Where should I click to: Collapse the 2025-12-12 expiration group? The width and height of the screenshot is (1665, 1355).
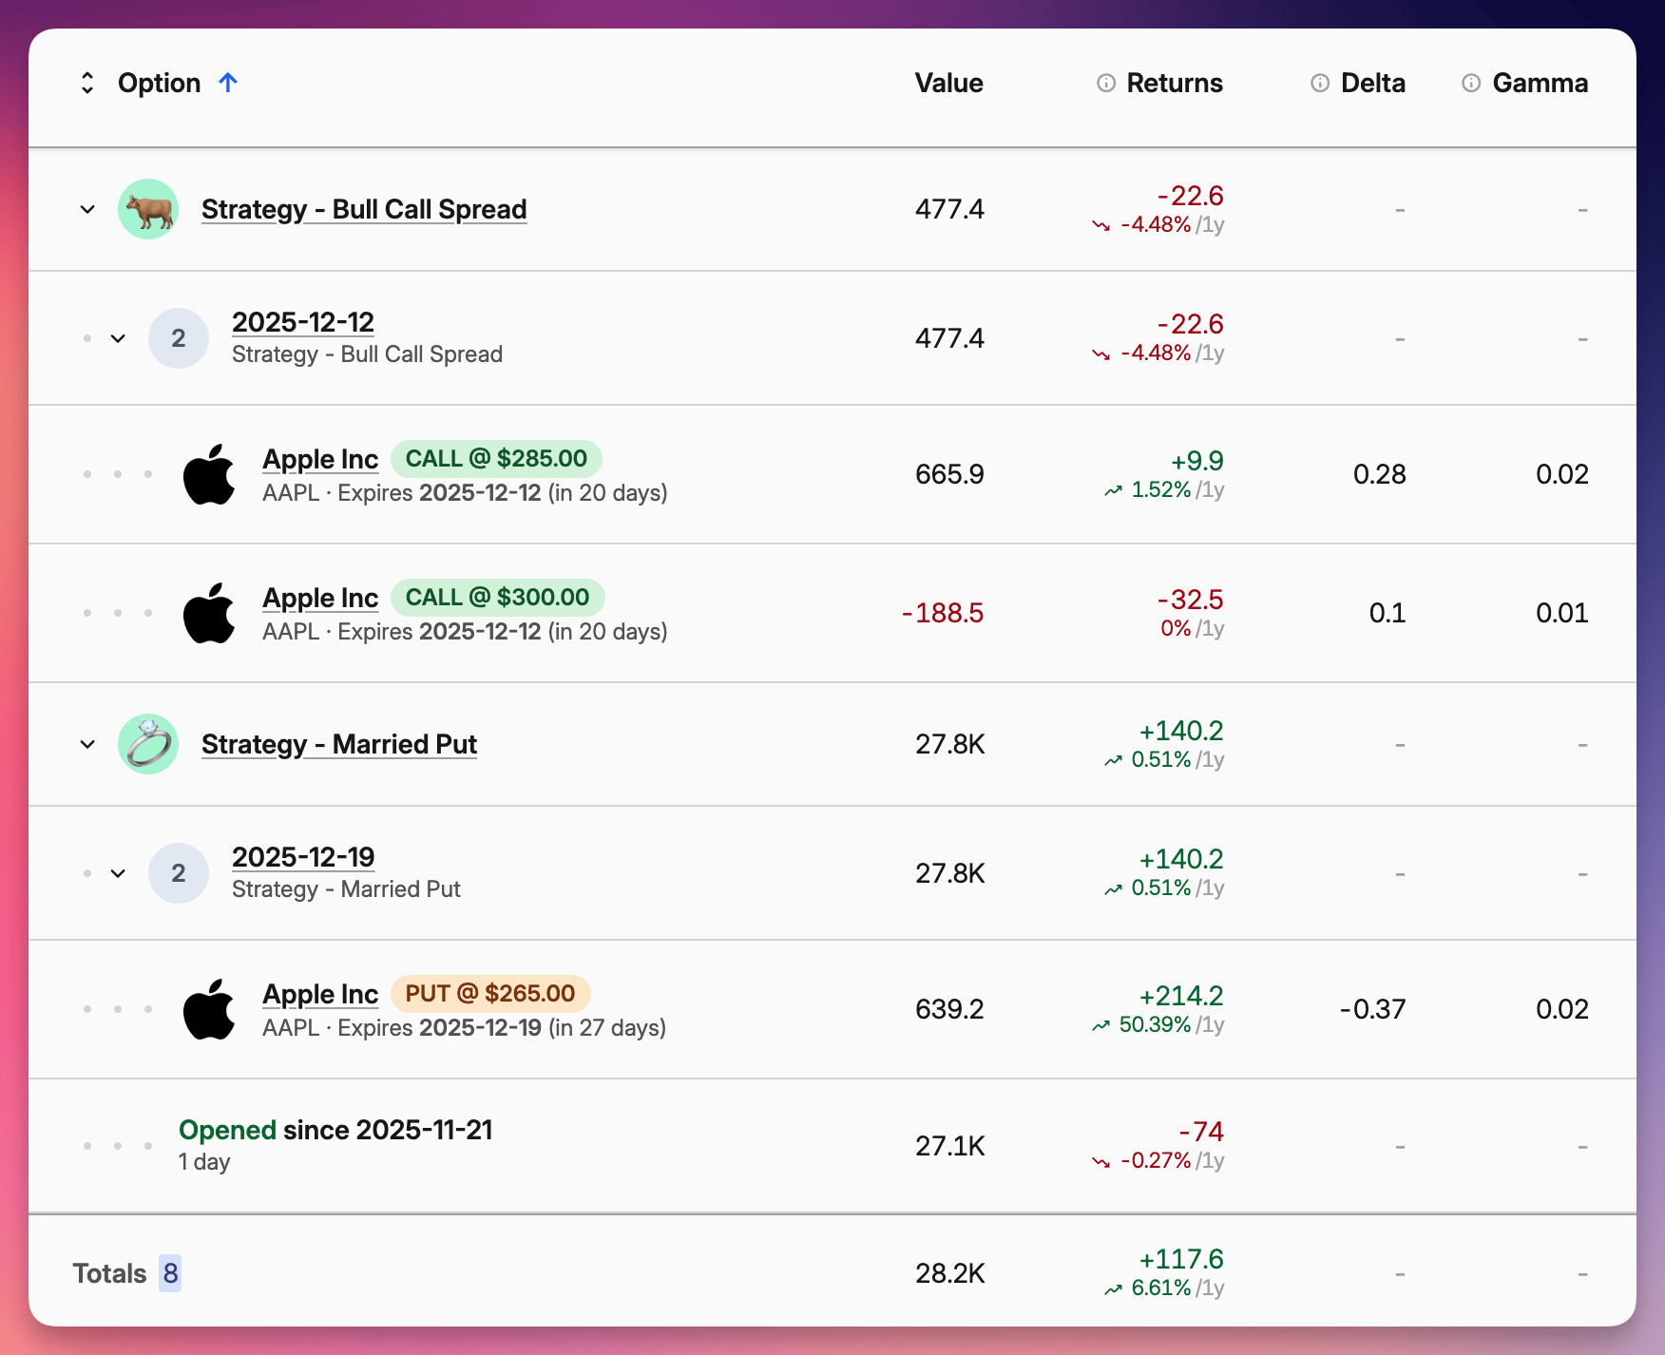(x=118, y=337)
